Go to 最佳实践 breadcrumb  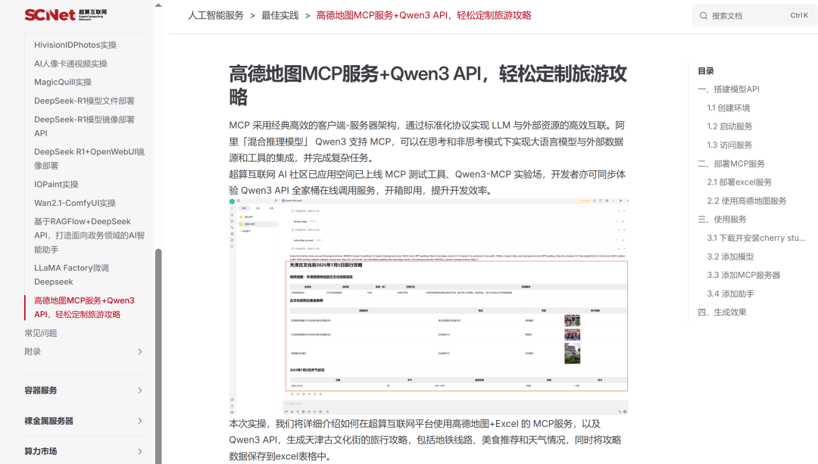(x=280, y=16)
